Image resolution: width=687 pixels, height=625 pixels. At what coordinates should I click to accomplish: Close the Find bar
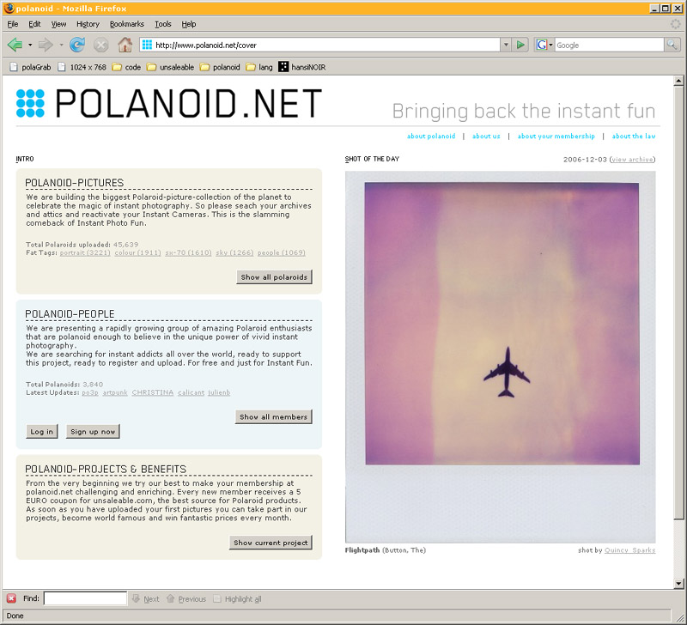coord(11,598)
